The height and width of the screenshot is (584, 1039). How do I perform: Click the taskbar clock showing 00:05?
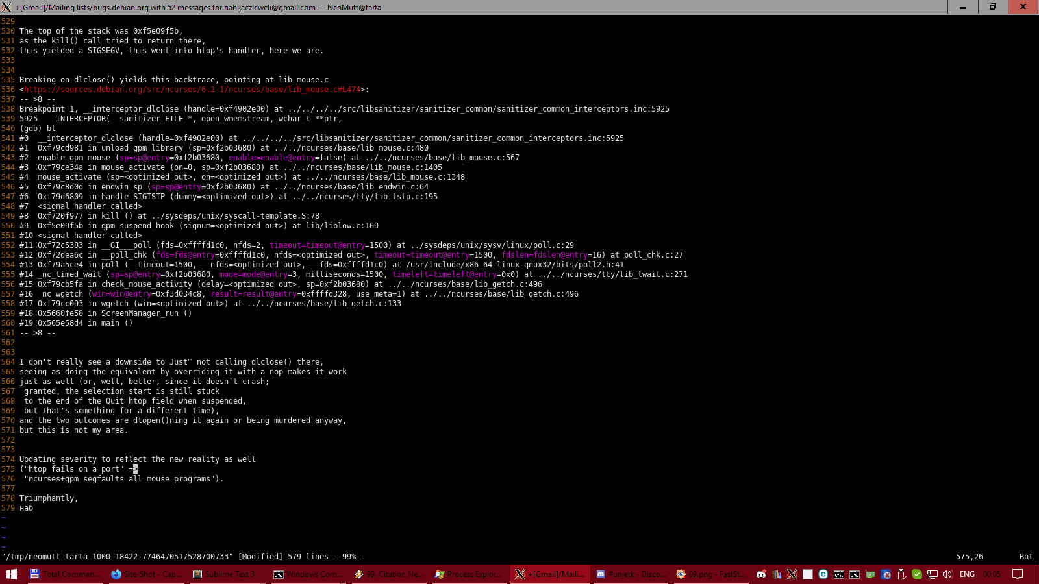tap(992, 574)
